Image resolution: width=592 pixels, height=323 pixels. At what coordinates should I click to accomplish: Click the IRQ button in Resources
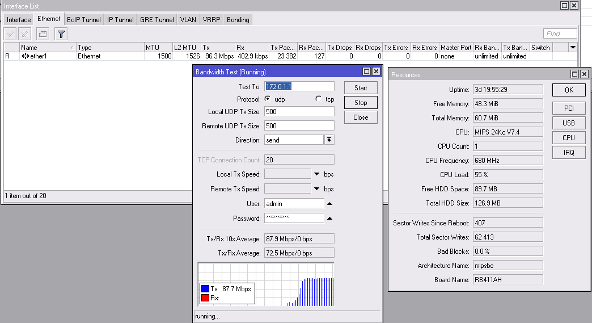tap(569, 152)
